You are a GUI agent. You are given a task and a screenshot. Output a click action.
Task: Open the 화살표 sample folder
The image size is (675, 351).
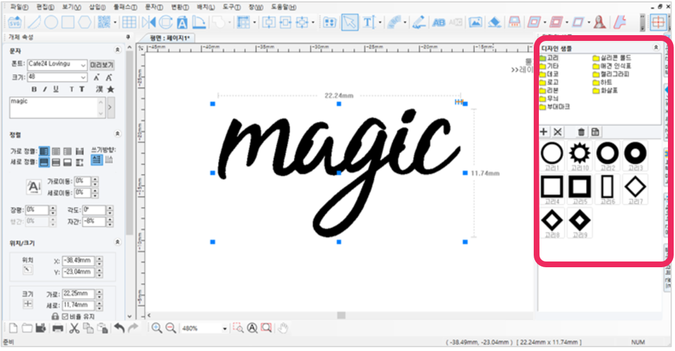(x=605, y=90)
